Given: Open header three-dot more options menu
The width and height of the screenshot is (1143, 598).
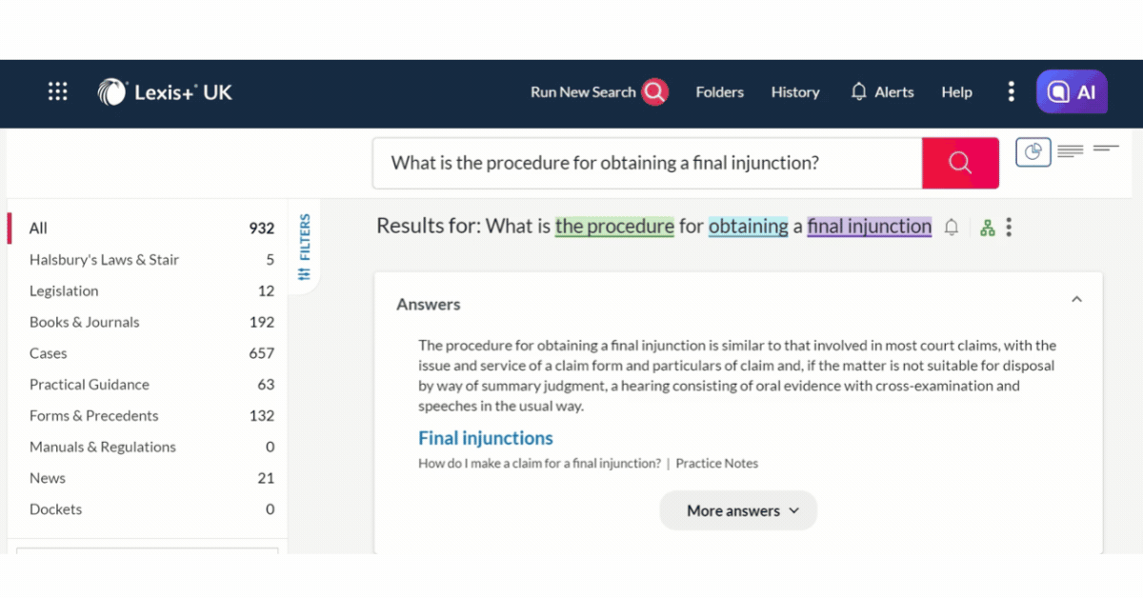Looking at the screenshot, I should 1011,92.
